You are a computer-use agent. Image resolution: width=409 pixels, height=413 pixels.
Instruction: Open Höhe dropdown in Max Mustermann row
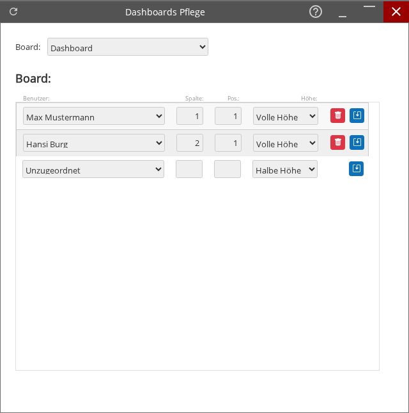click(x=286, y=117)
